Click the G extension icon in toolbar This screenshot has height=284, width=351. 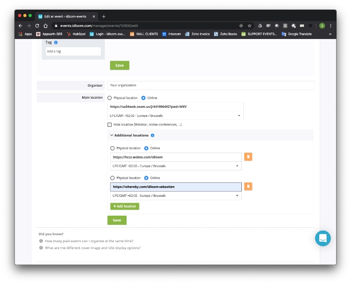coord(285,26)
